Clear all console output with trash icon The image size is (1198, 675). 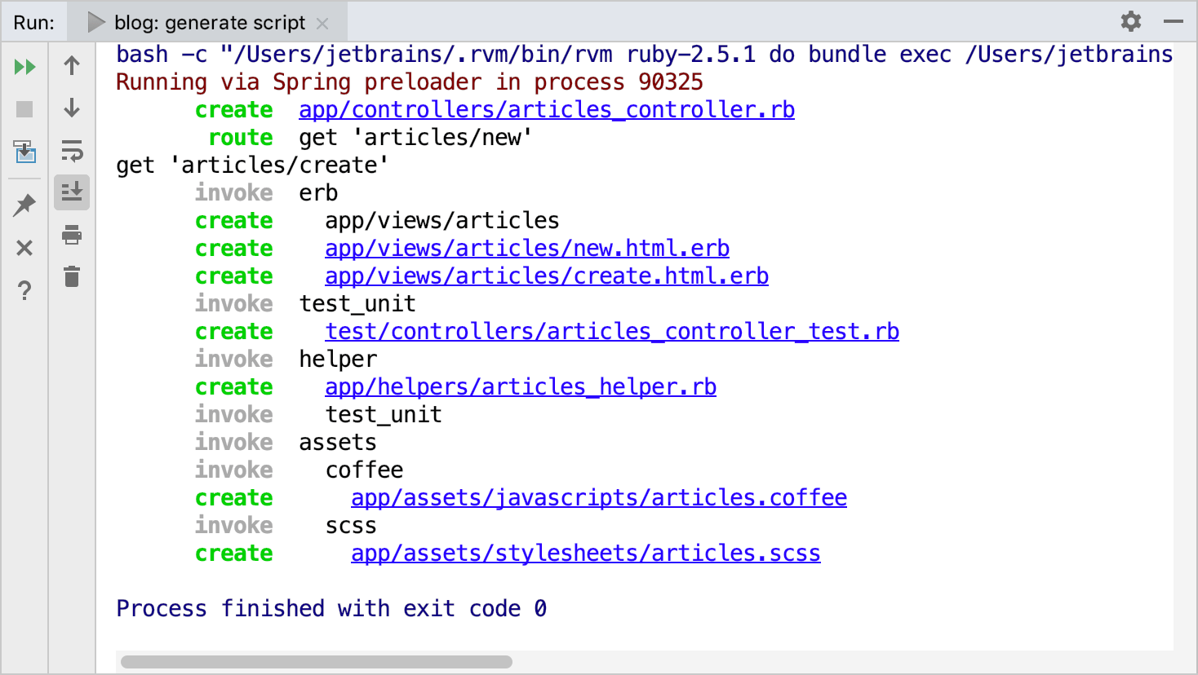tap(72, 277)
